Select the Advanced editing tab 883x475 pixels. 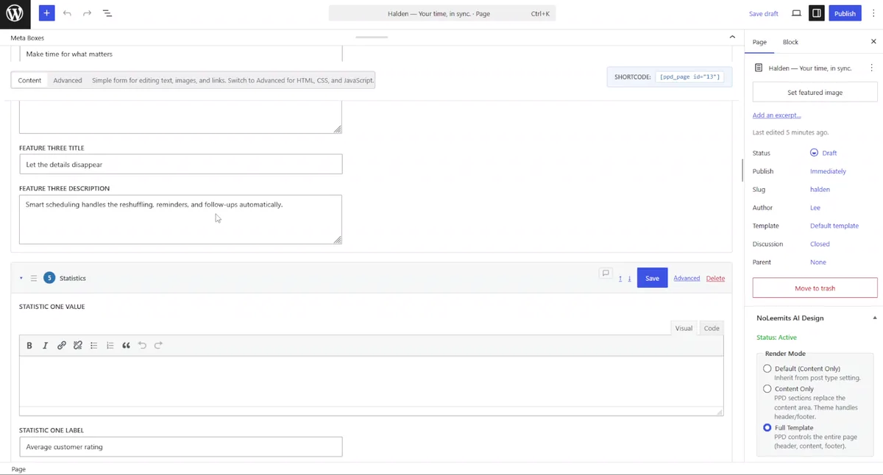68,80
